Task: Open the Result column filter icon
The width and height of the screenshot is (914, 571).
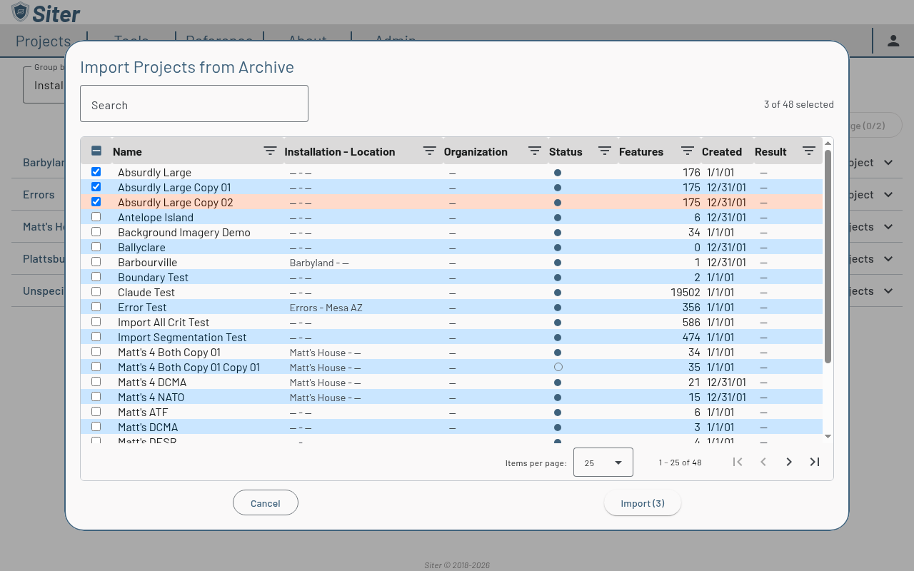Action: 809,151
